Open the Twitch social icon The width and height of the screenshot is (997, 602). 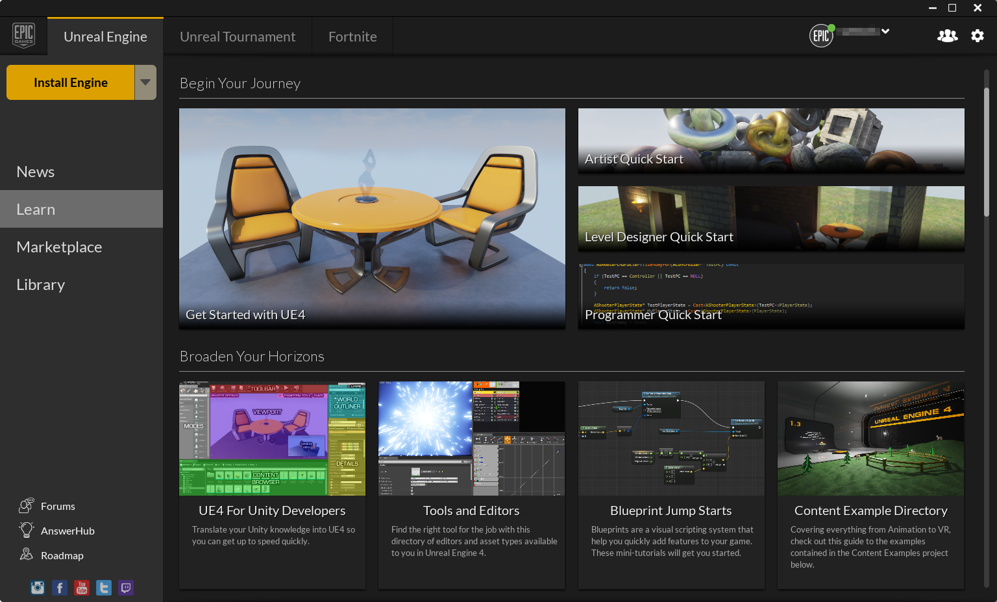coord(126,588)
